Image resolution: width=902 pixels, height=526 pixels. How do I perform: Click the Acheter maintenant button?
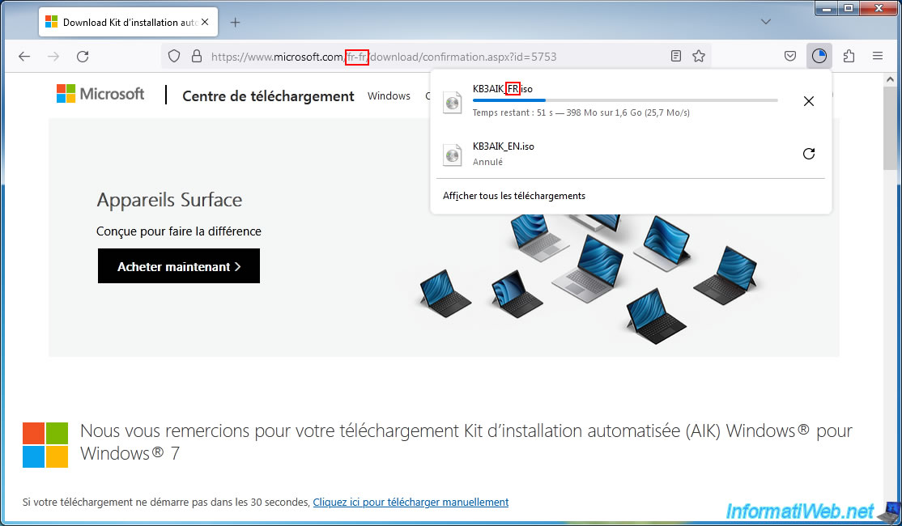179,266
